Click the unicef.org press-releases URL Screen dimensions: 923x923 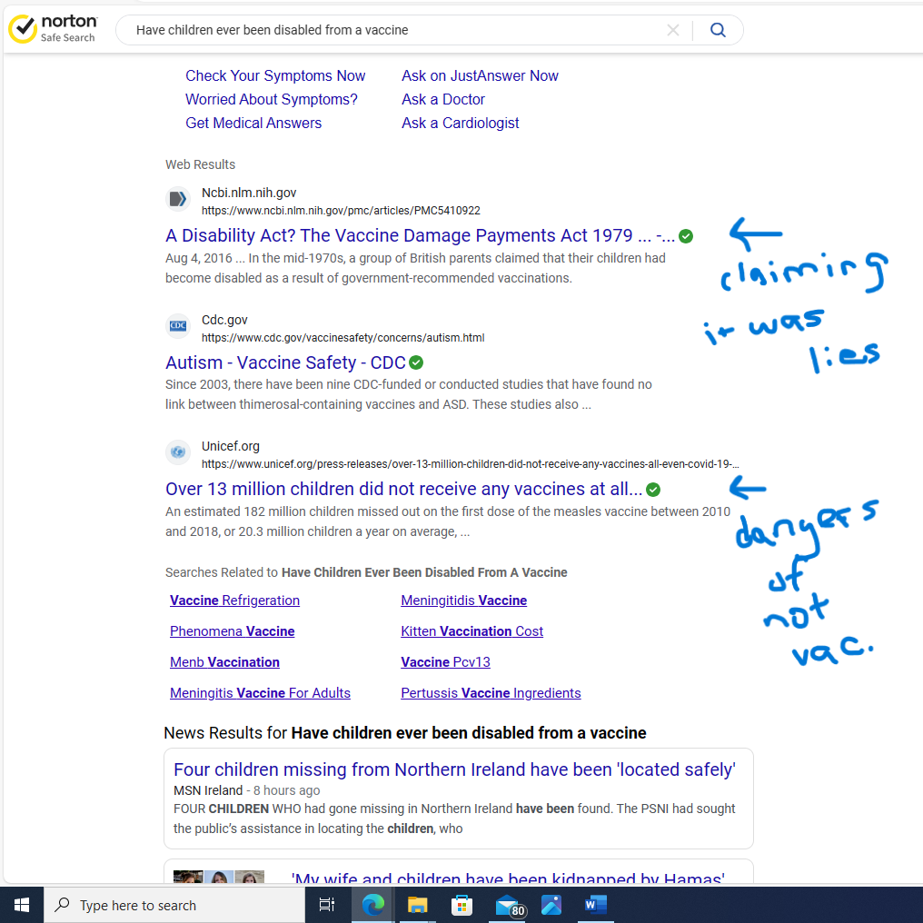coord(470,464)
